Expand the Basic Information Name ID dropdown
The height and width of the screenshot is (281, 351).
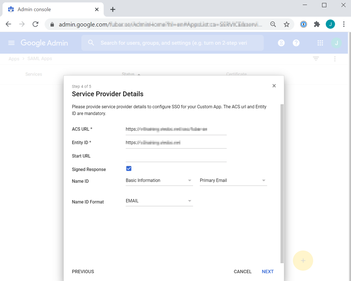click(159, 181)
